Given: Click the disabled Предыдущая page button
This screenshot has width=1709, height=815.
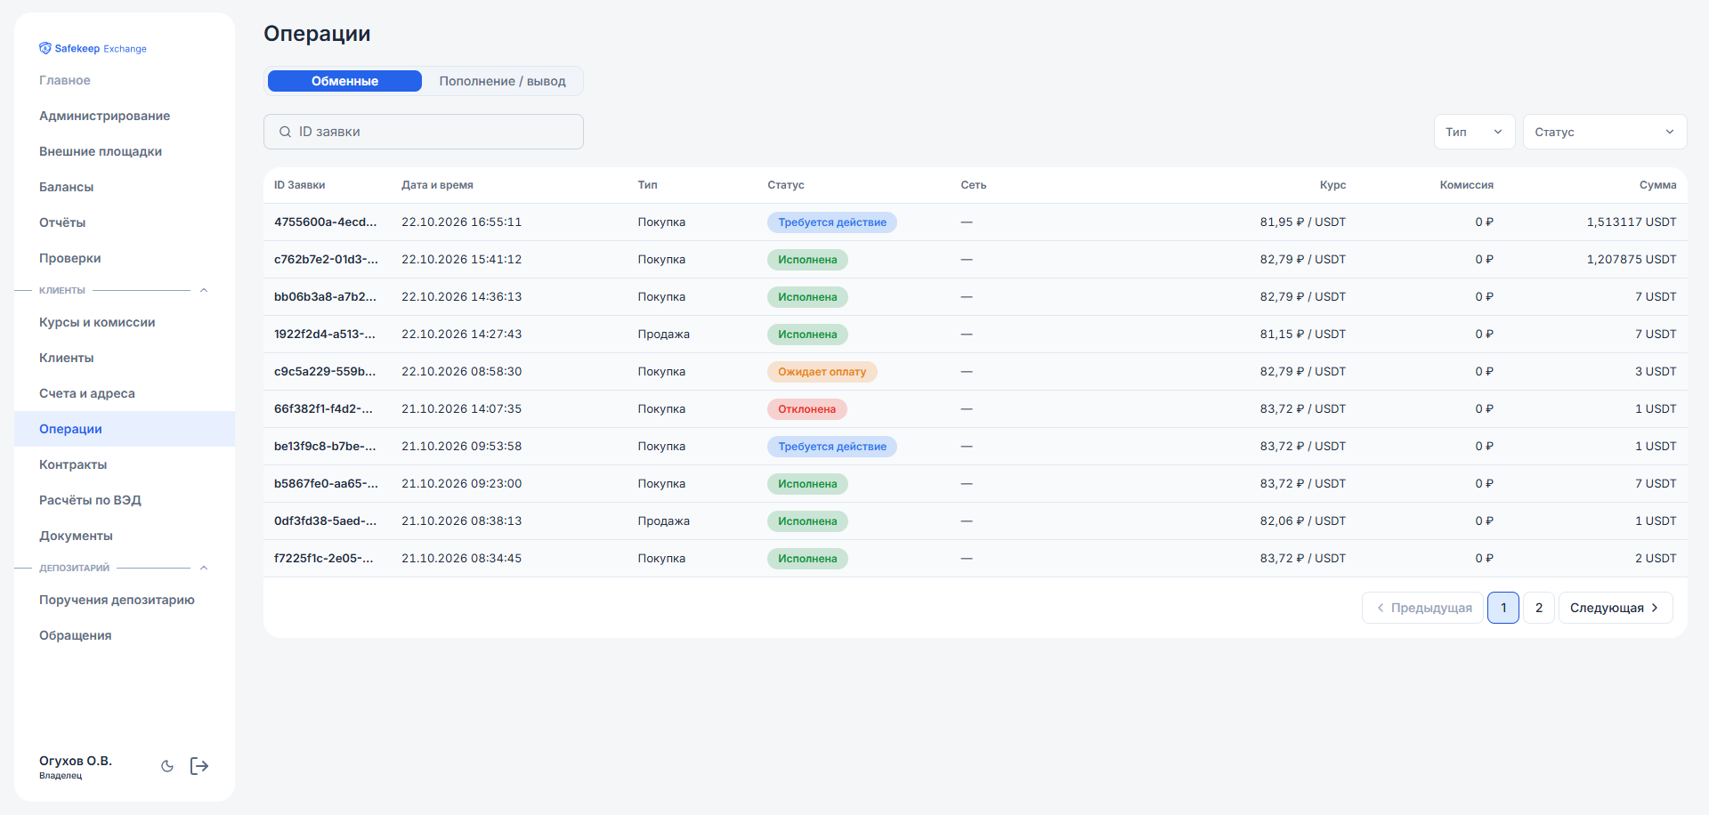Looking at the screenshot, I should (x=1422, y=608).
